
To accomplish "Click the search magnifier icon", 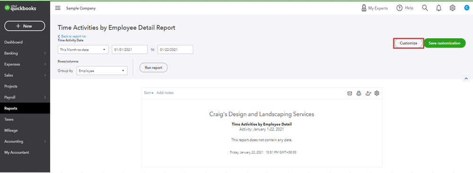I will point(425,8).
